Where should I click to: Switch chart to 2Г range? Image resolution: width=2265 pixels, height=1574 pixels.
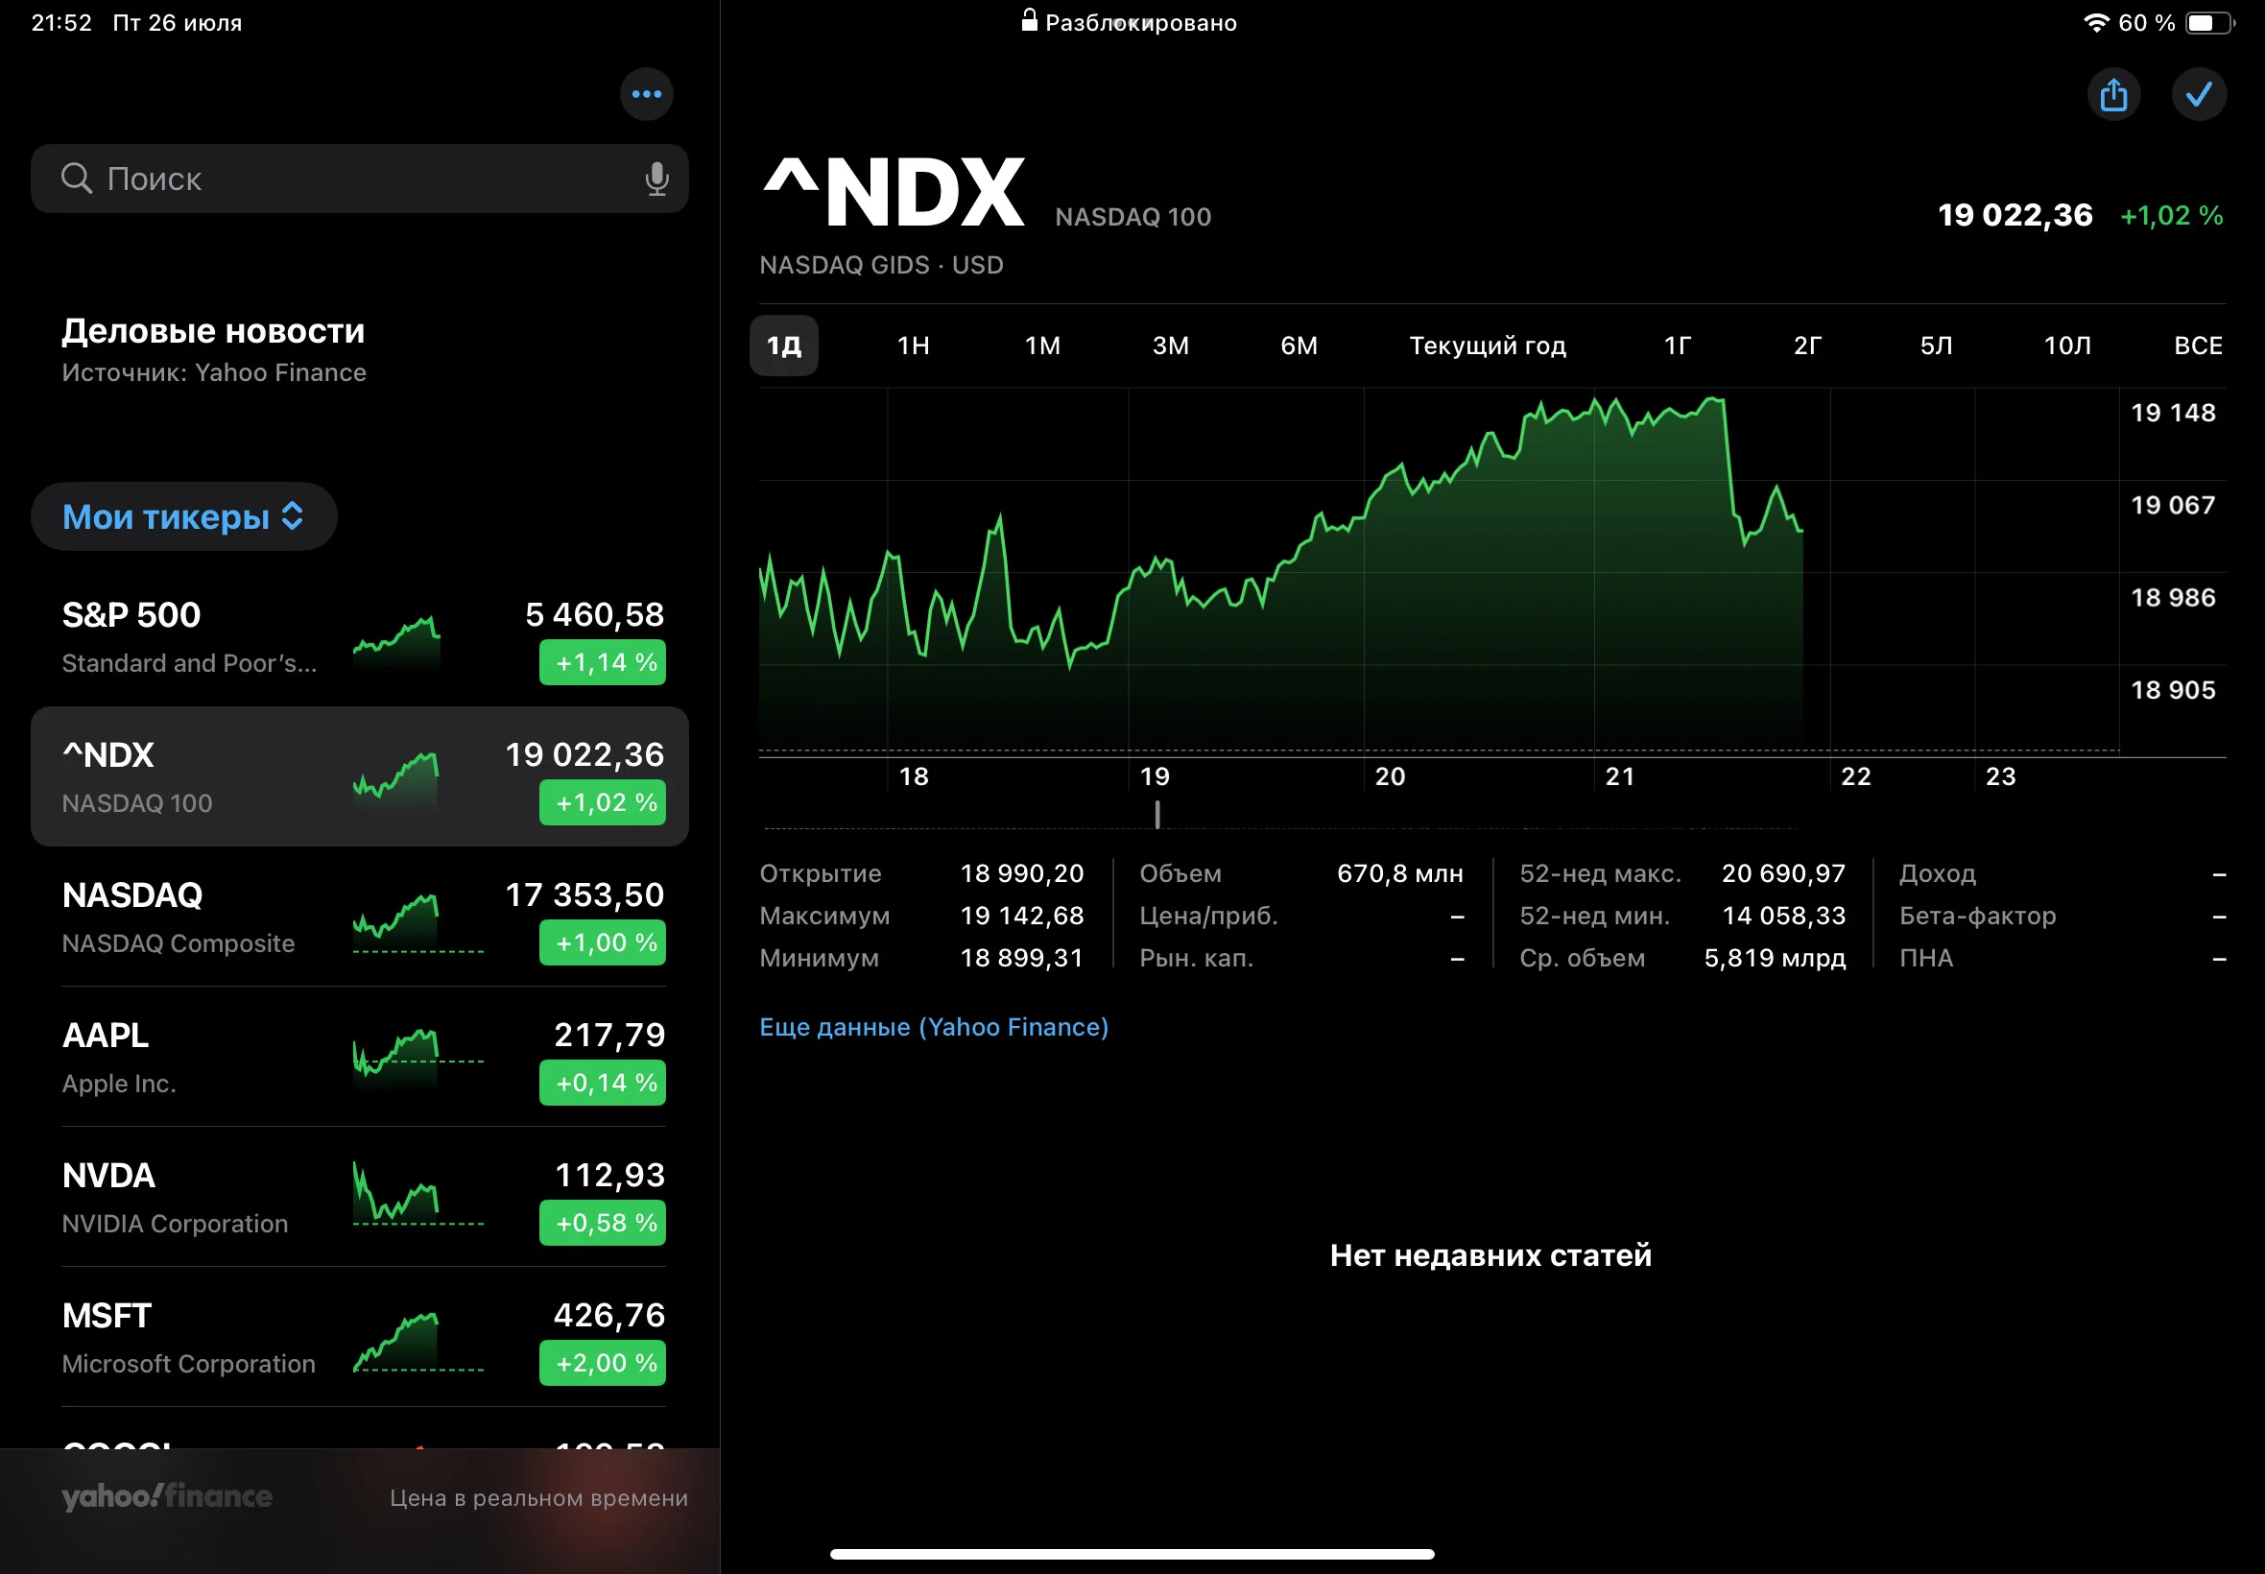point(1807,346)
